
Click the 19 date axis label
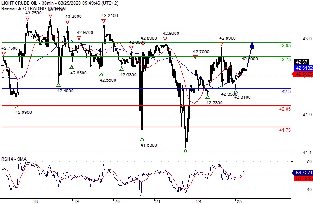click(x=76, y=201)
